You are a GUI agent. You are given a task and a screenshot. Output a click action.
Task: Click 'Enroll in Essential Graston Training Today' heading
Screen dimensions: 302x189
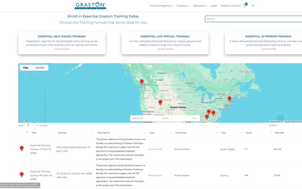pos(103,16)
